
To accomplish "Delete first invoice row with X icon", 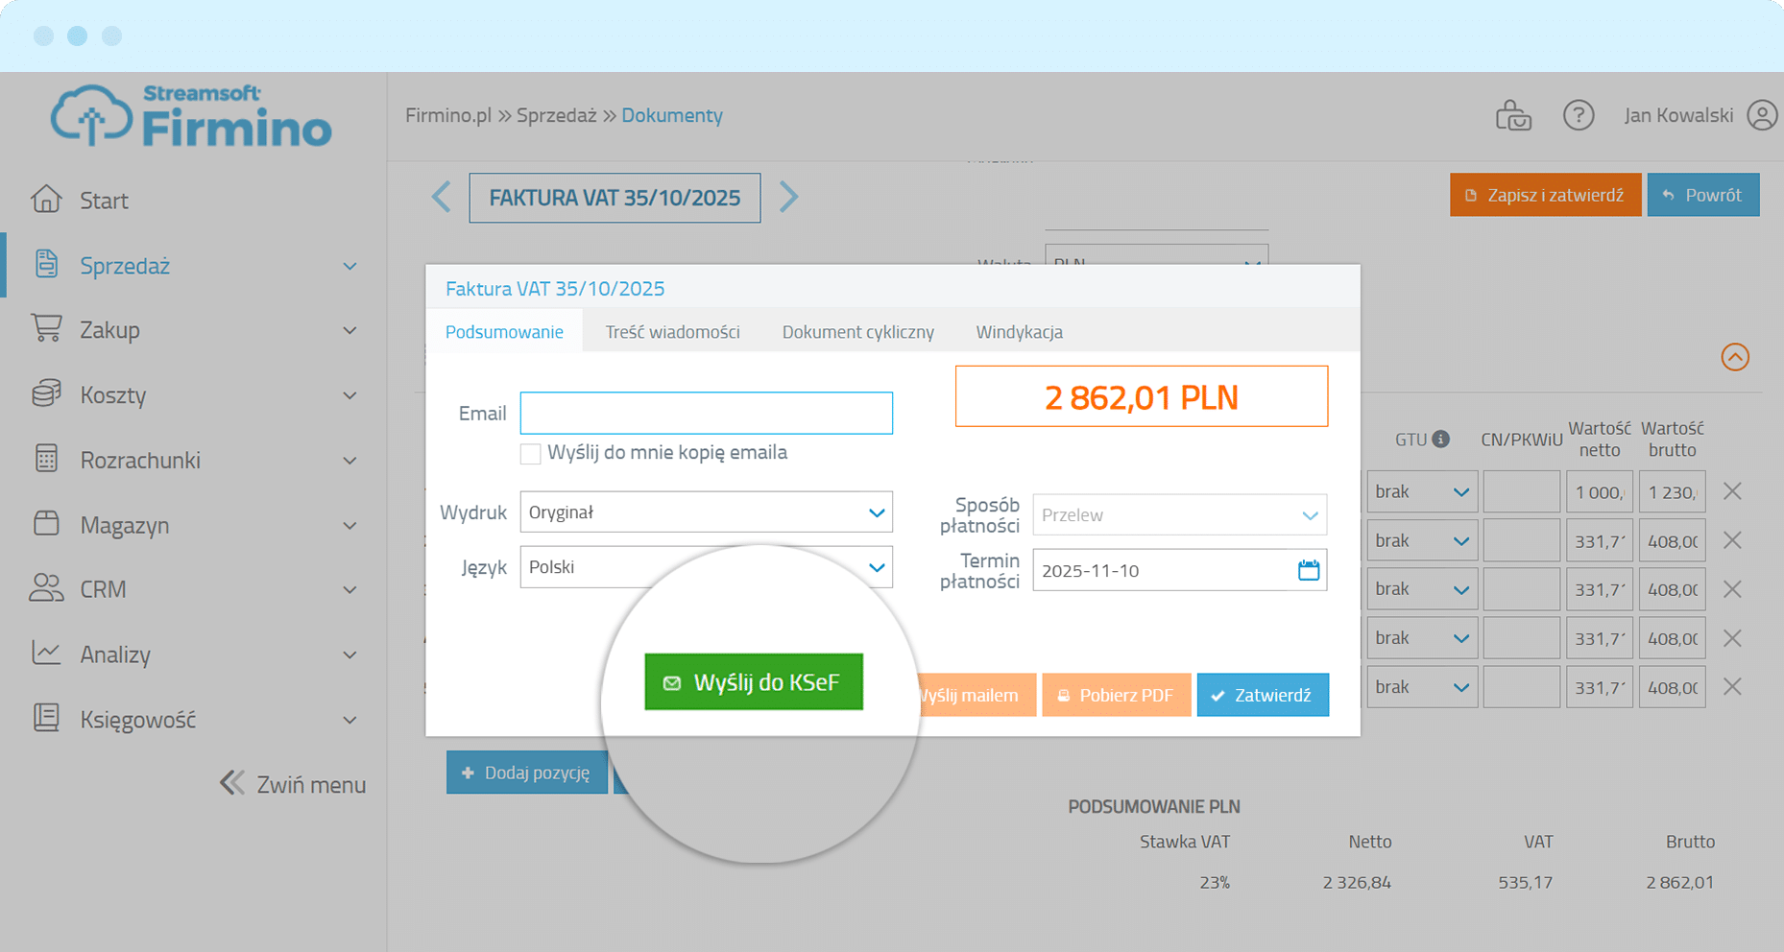I will coord(1732,491).
